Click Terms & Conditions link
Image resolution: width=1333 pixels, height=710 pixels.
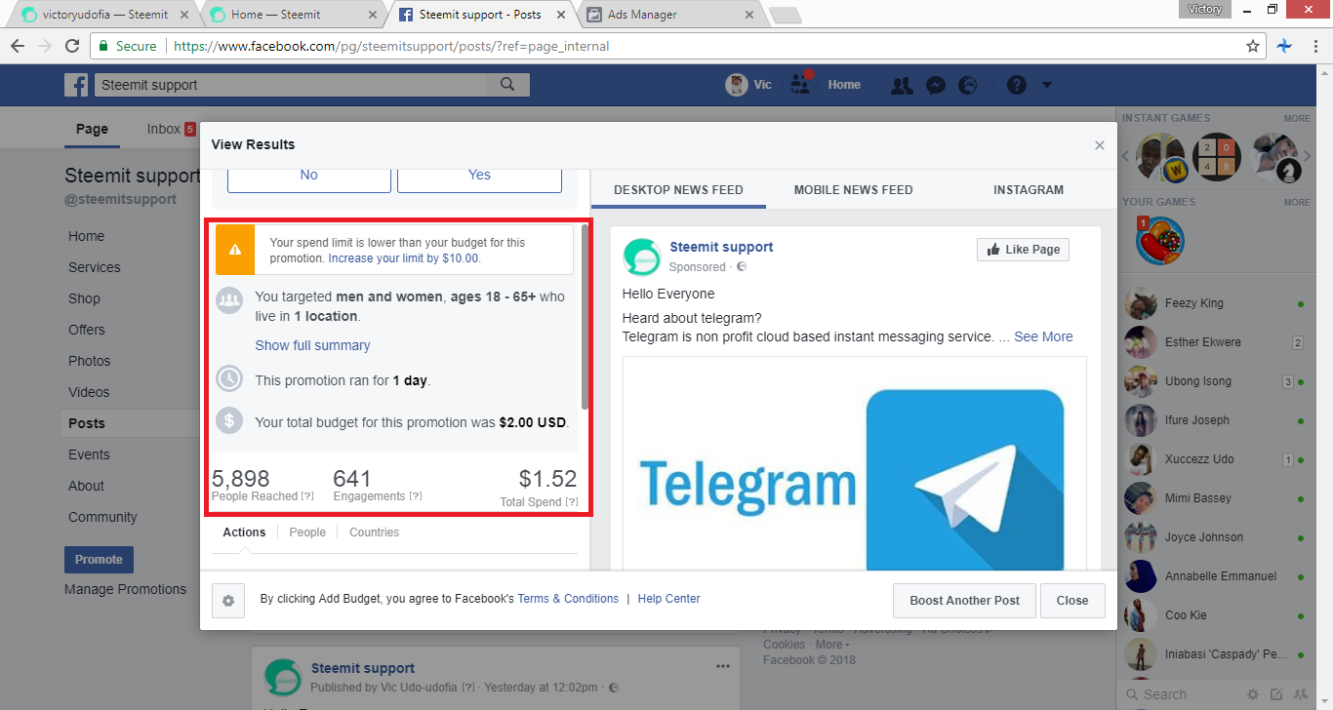point(568,599)
